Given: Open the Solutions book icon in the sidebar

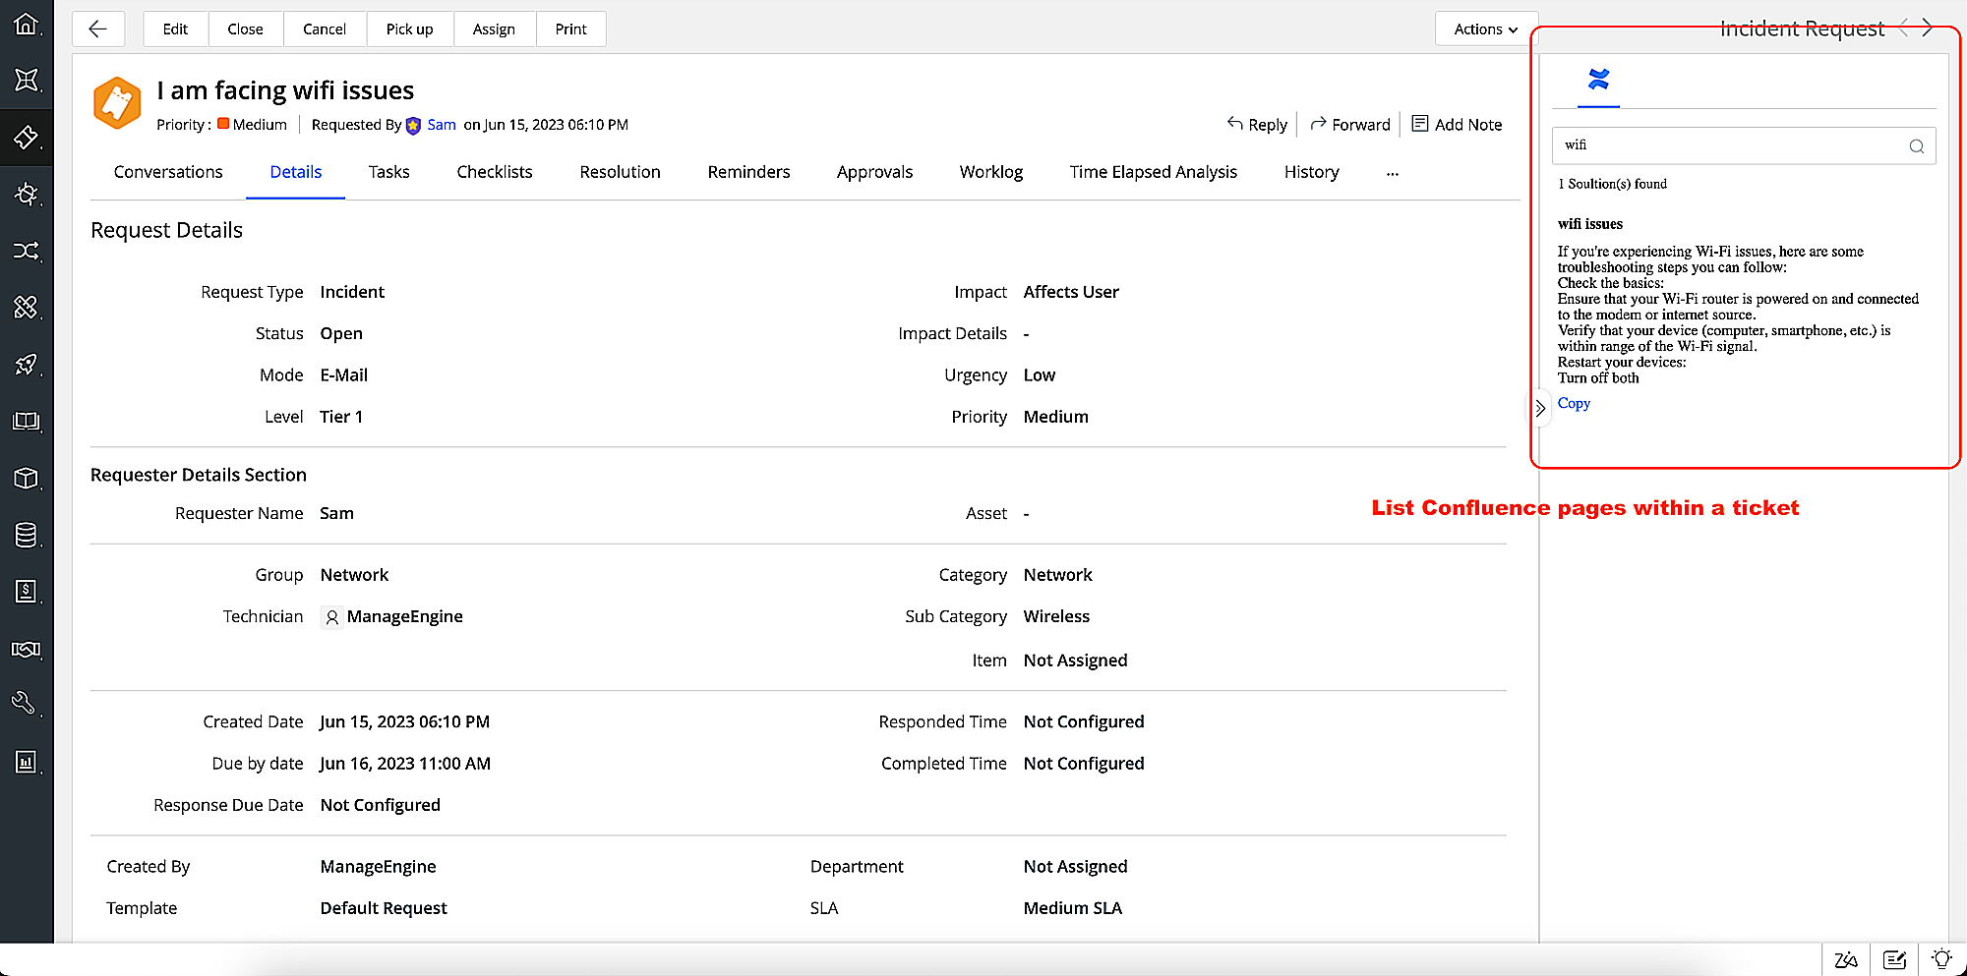Looking at the screenshot, I should click(27, 422).
